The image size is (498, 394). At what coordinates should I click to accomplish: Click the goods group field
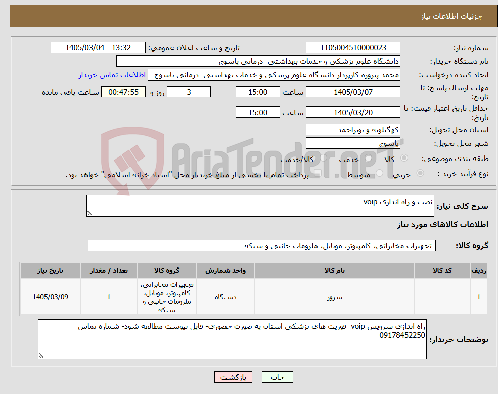[262, 246]
